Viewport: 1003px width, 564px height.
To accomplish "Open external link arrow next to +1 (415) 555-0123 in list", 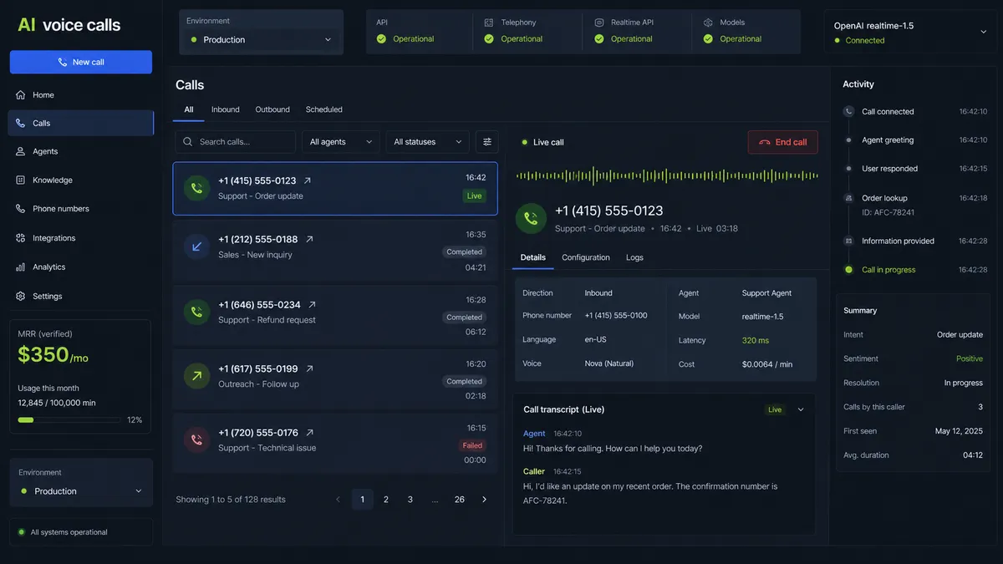I will [308, 180].
